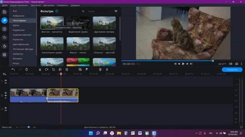Take a snapshot of preview frame
The image size is (245, 137).
click(x=237, y=64)
